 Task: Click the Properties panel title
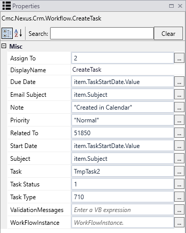[x=26, y=6]
